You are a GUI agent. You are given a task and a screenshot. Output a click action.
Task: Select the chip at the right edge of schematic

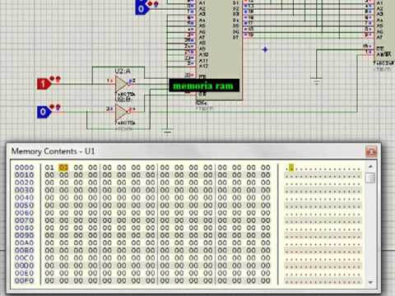click(x=384, y=30)
